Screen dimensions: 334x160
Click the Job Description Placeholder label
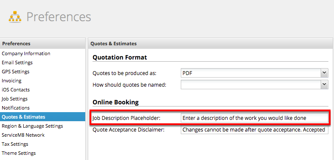126,118
